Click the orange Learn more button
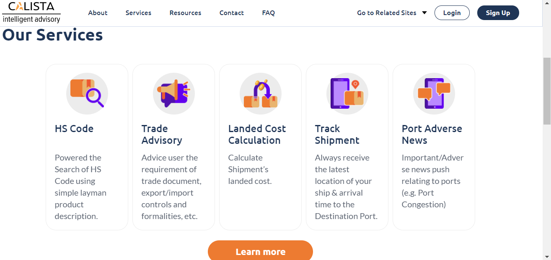The height and width of the screenshot is (260, 551). 260,251
